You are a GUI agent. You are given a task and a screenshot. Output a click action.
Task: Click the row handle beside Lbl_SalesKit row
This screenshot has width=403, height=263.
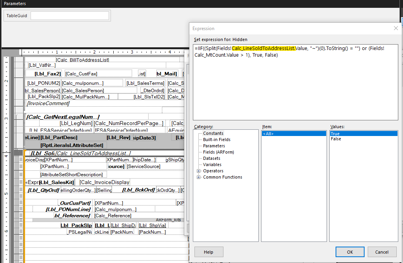(21, 182)
